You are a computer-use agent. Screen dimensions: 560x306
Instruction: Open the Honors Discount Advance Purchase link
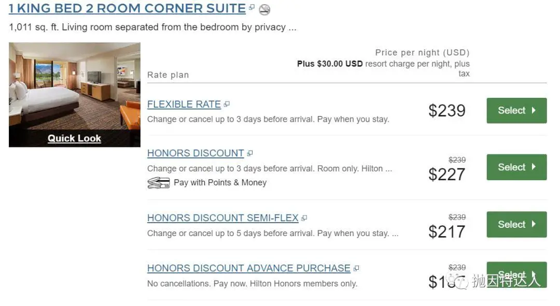[249, 268]
